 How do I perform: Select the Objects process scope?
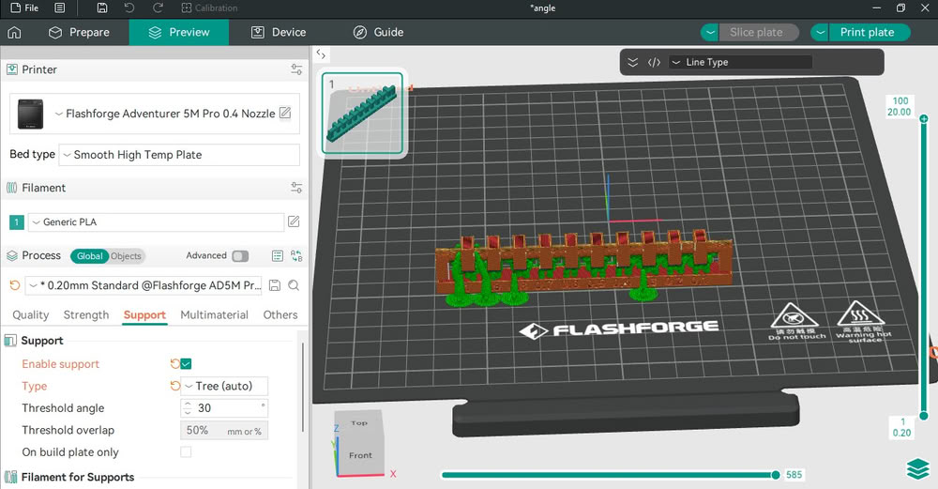tap(127, 256)
